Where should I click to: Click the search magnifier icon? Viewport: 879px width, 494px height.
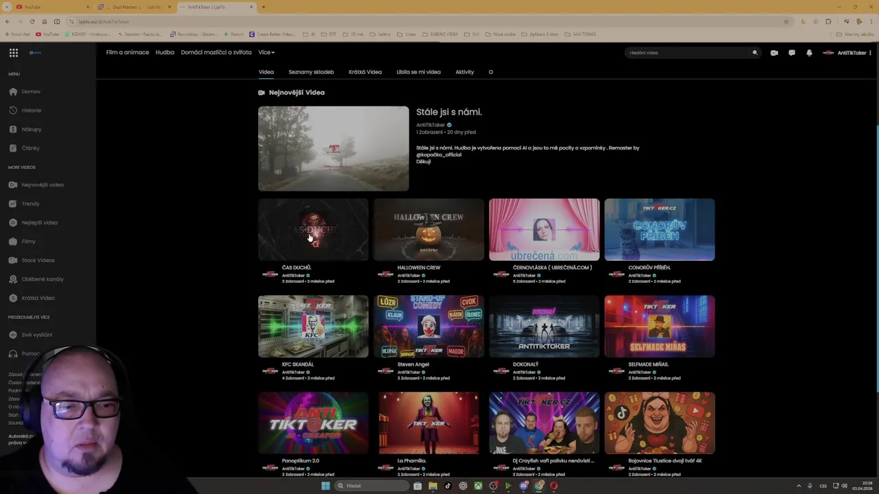755,53
